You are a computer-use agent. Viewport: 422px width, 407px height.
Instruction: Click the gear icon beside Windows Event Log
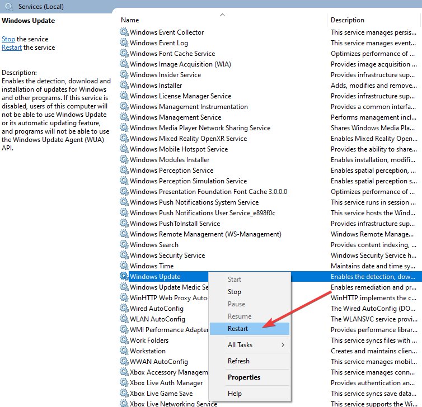point(124,42)
